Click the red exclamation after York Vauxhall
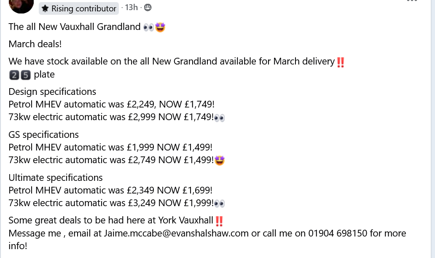The height and width of the screenshot is (258, 435). (x=219, y=221)
